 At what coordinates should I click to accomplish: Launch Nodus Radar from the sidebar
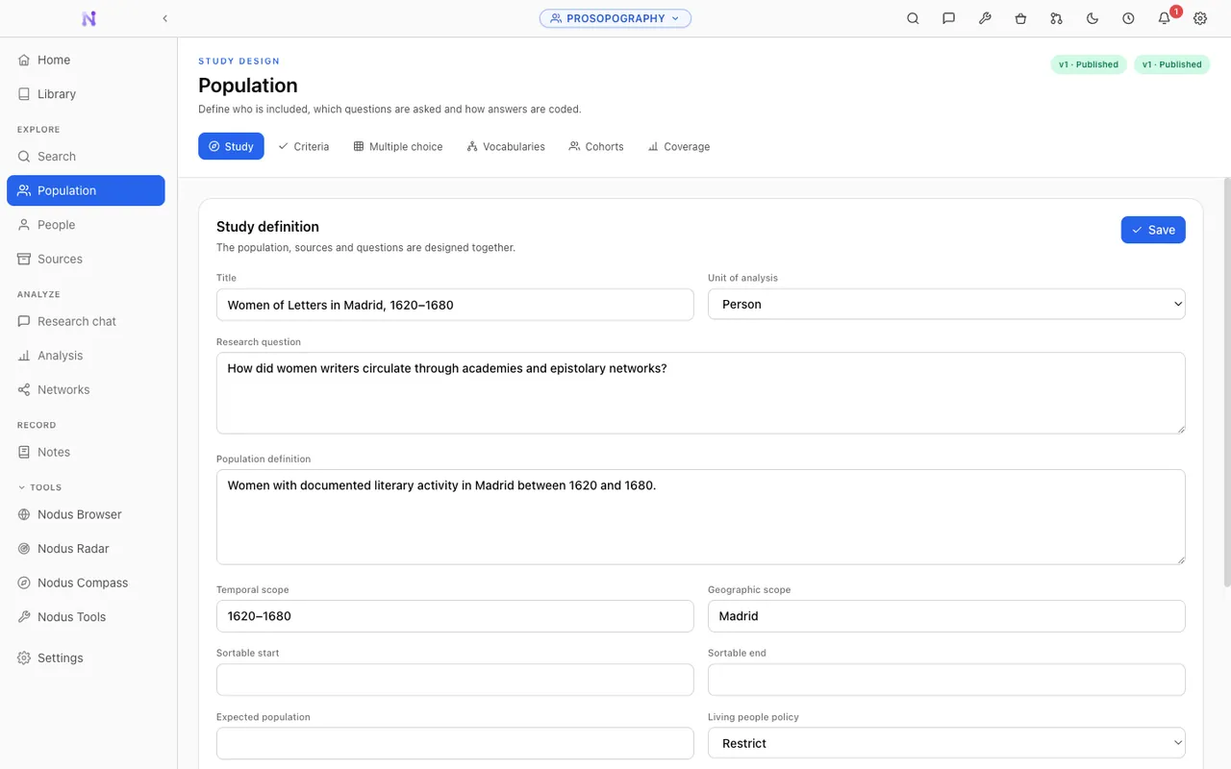coord(86,549)
